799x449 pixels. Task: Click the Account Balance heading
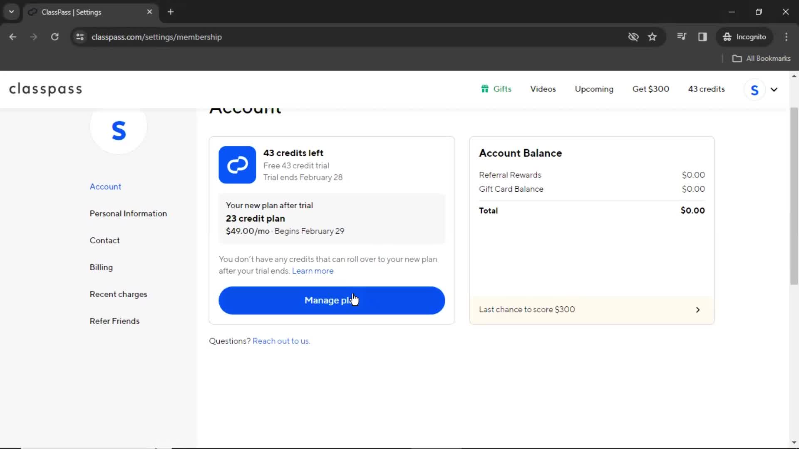pos(520,153)
